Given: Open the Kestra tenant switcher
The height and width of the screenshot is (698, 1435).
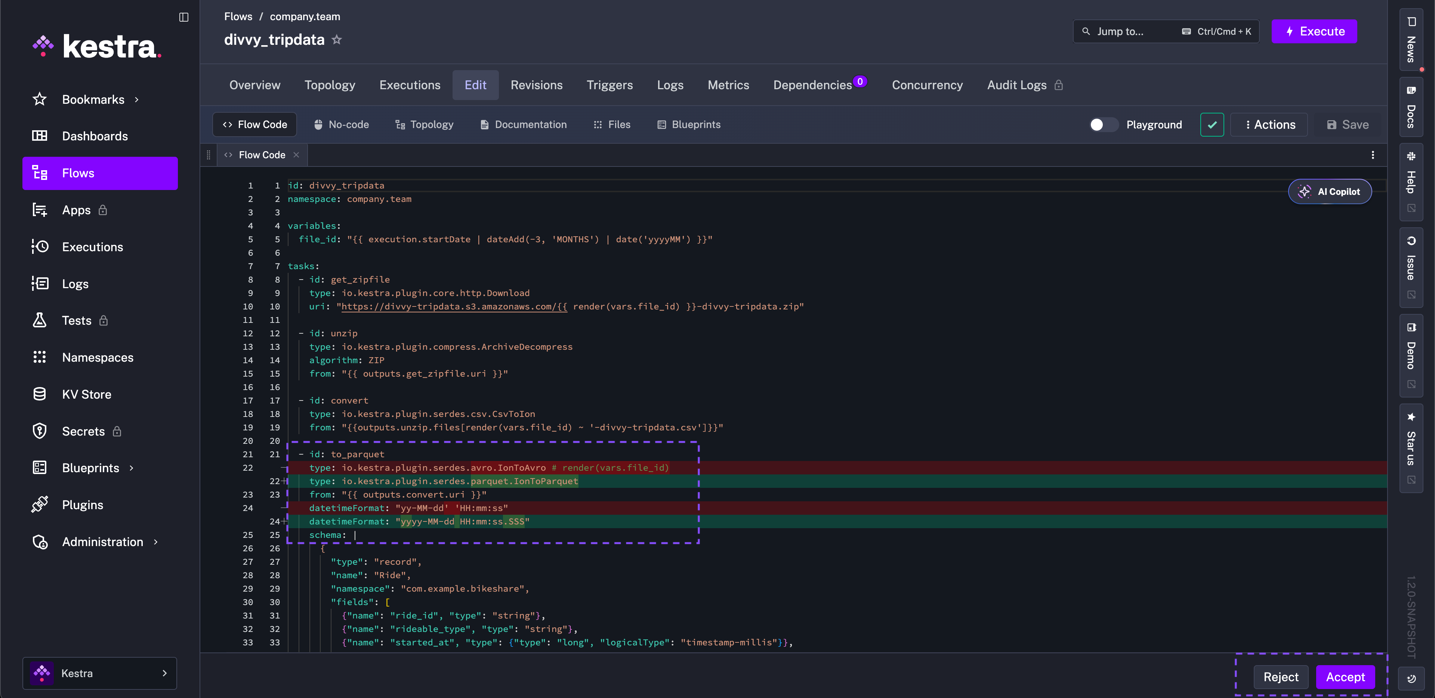Looking at the screenshot, I should pos(100,673).
